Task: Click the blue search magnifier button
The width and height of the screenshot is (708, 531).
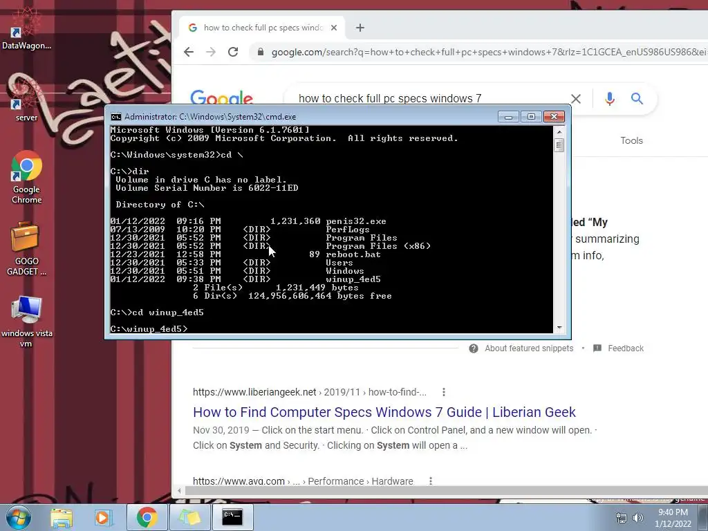Action: click(x=637, y=98)
